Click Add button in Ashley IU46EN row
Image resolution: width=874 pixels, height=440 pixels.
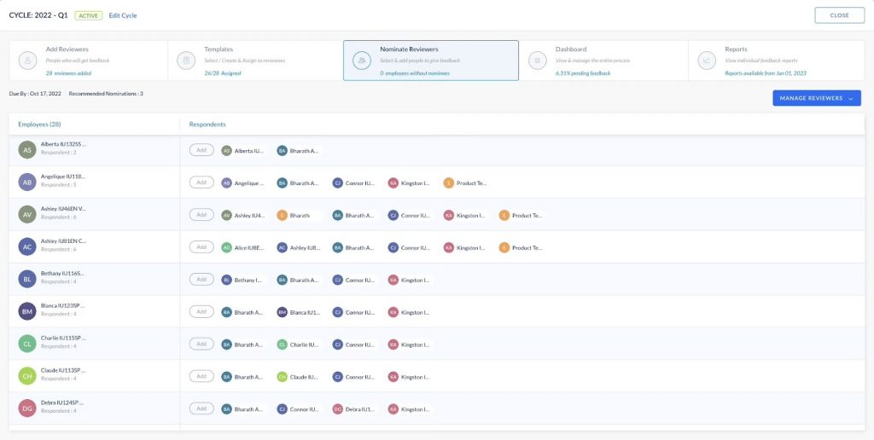pos(201,214)
